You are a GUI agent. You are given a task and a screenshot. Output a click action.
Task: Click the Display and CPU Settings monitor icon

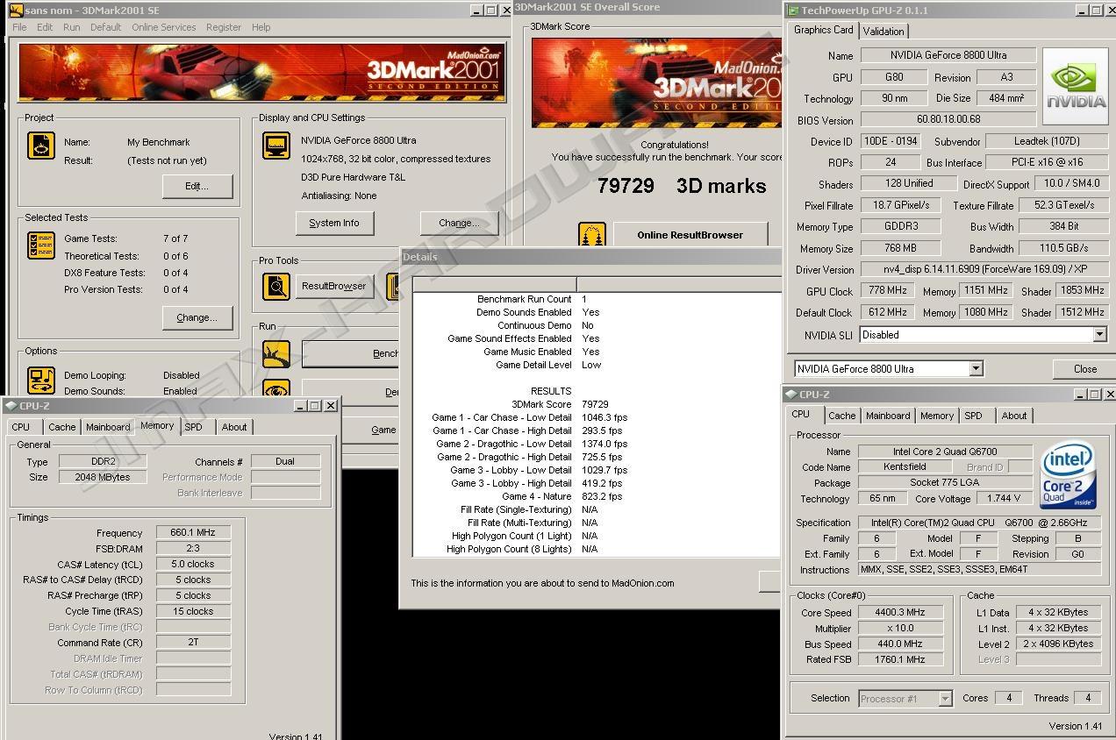[x=276, y=146]
